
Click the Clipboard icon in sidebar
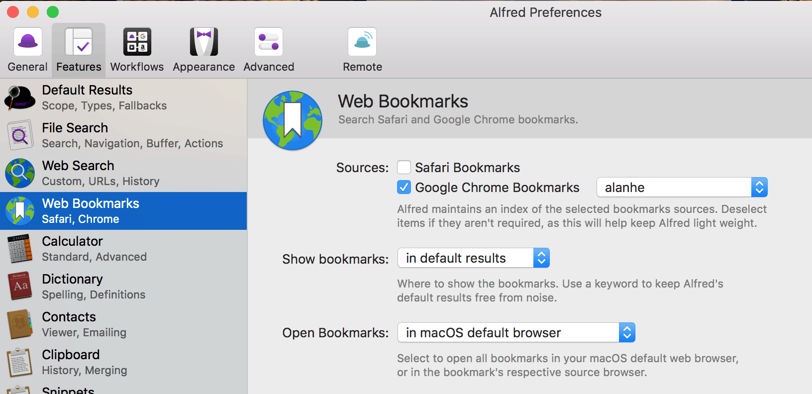(x=20, y=362)
